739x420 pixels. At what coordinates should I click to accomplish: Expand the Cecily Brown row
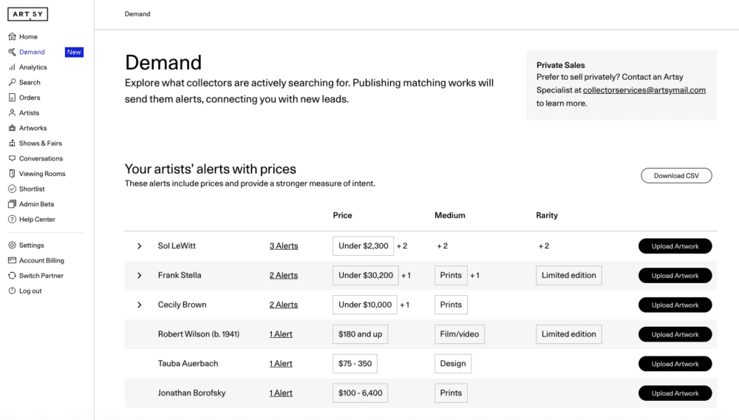click(x=139, y=305)
